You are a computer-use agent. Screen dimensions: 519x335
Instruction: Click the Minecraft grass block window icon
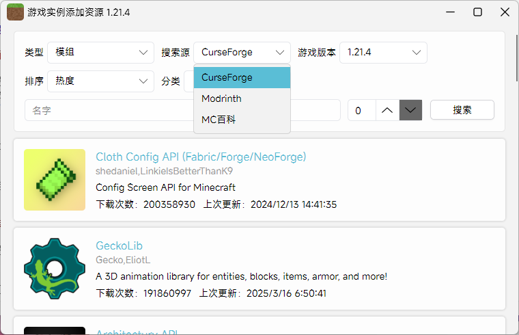click(15, 12)
